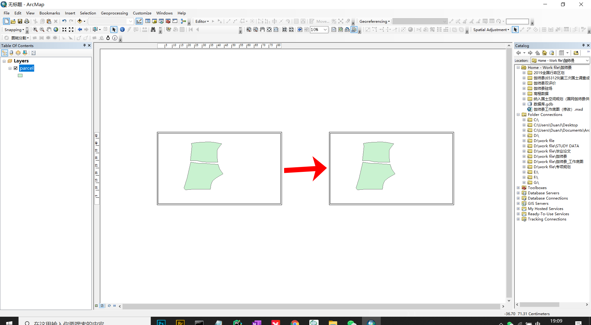Click Change Layout icon
The width and height of the screenshot is (591, 325).
(x=347, y=30)
